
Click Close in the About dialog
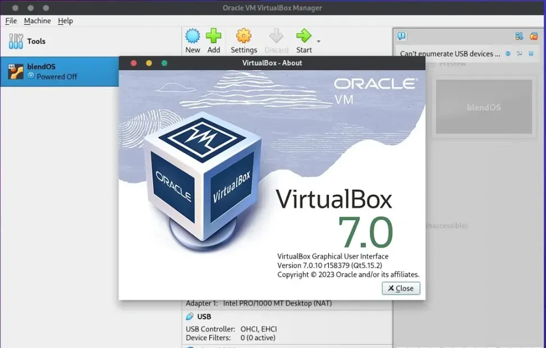(401, 288)
